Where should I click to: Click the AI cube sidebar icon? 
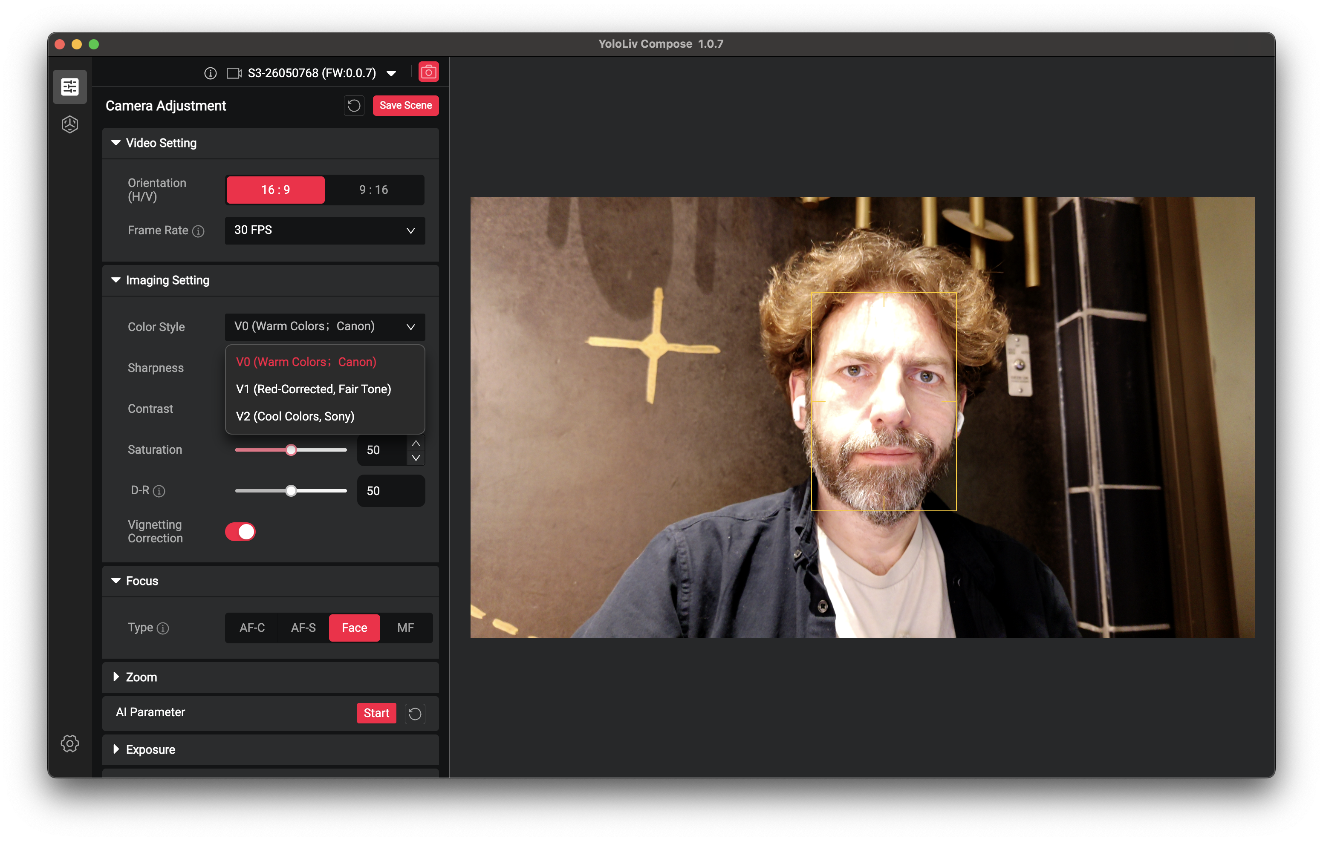70,124
